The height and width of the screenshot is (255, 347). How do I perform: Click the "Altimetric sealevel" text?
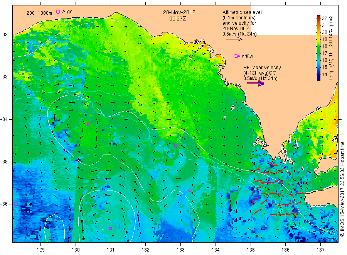(242, 12)
